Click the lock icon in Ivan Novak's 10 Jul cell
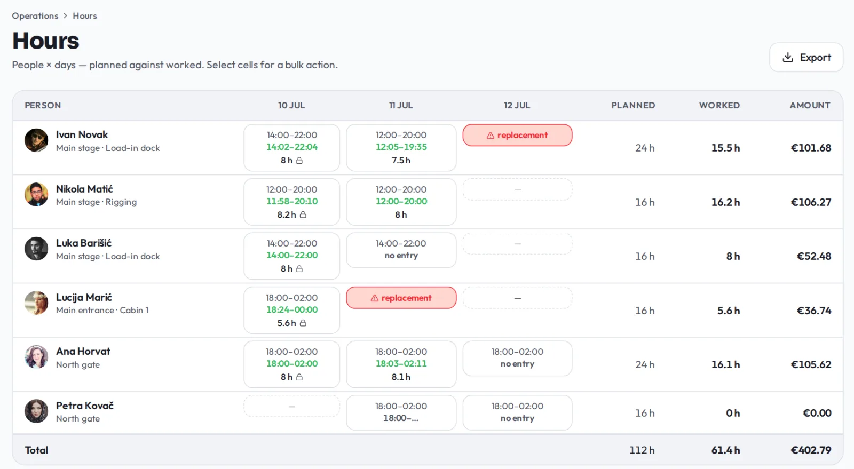The width and height of the screenshot is (854, 469). [x=299, y=160]
